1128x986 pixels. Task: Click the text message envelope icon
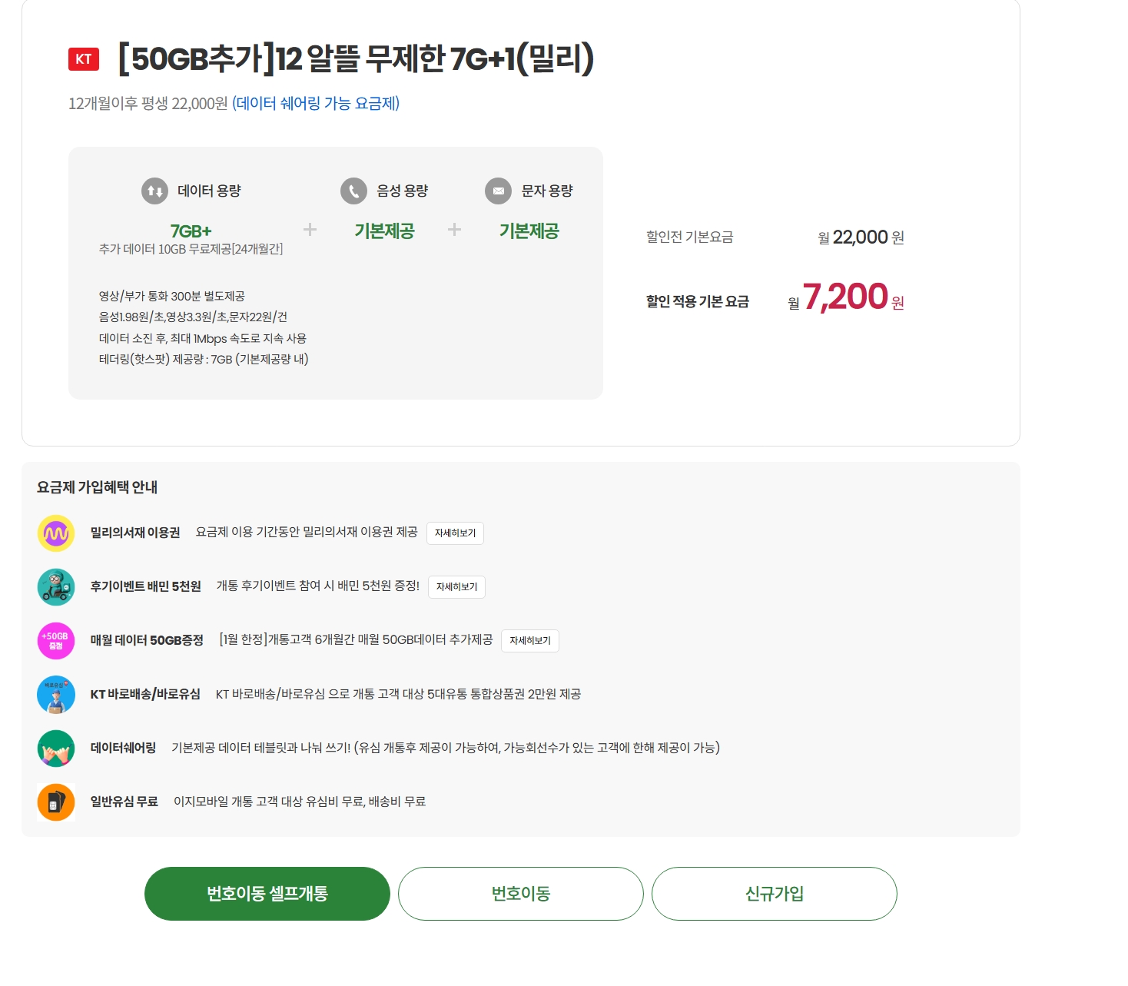click(498, 191)
